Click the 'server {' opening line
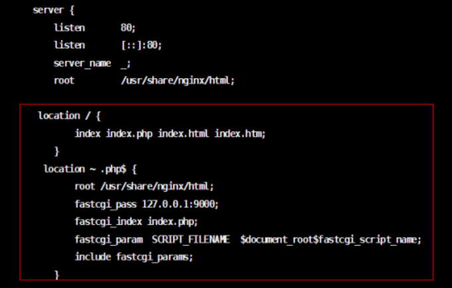 [x=54, y=11]
